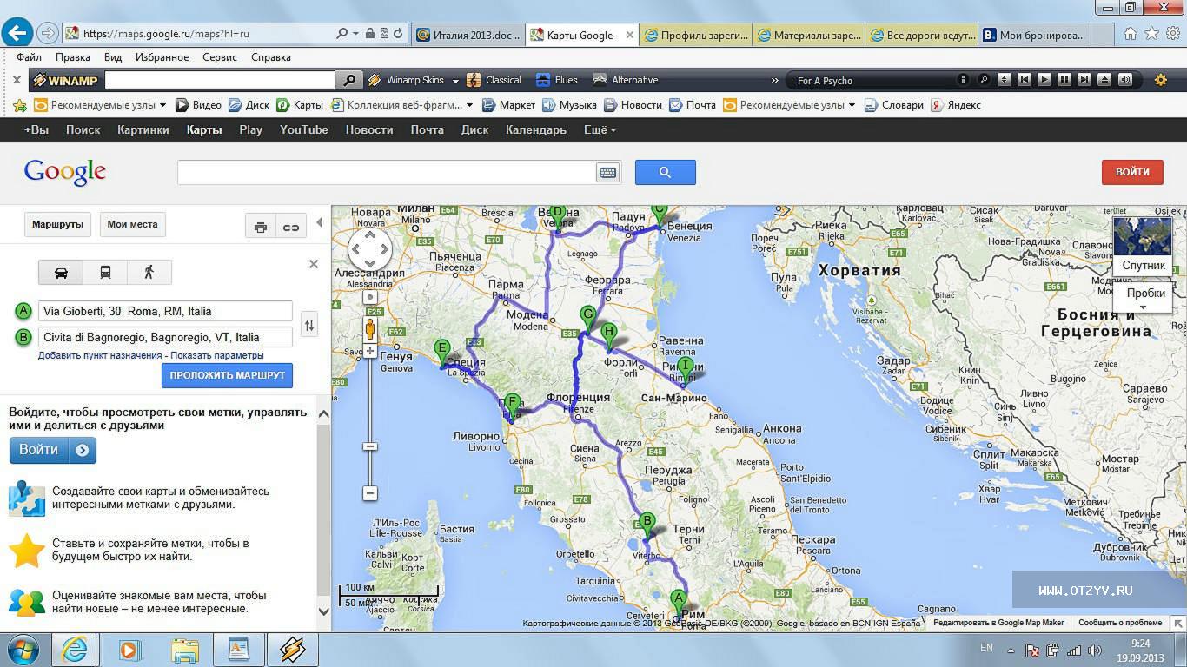Viewport: 1187px width, 667px height.
Task: Zoom in with the map plus button
Action: [370, 352]
